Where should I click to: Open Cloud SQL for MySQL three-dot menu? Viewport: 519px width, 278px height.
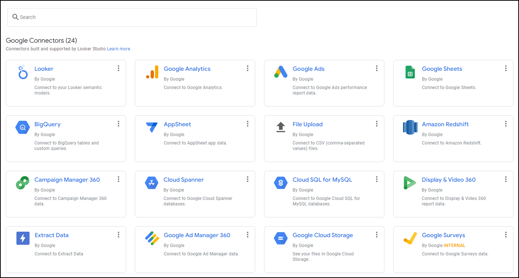(x=377, y=179)
